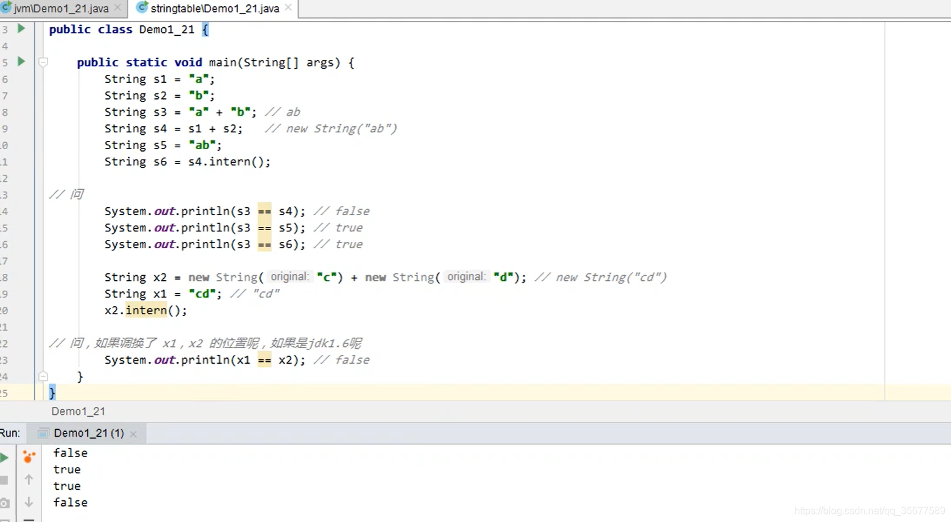Viewport: 951px width, 522px height.
Task: Click the orange Java process indicator icon
Action: pos(28,456)
